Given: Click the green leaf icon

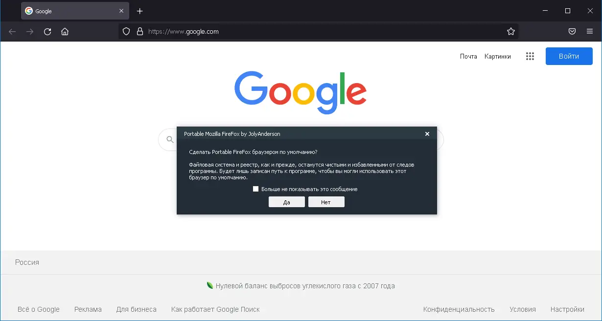Looking at the screenshot, I should click(210, 286).
